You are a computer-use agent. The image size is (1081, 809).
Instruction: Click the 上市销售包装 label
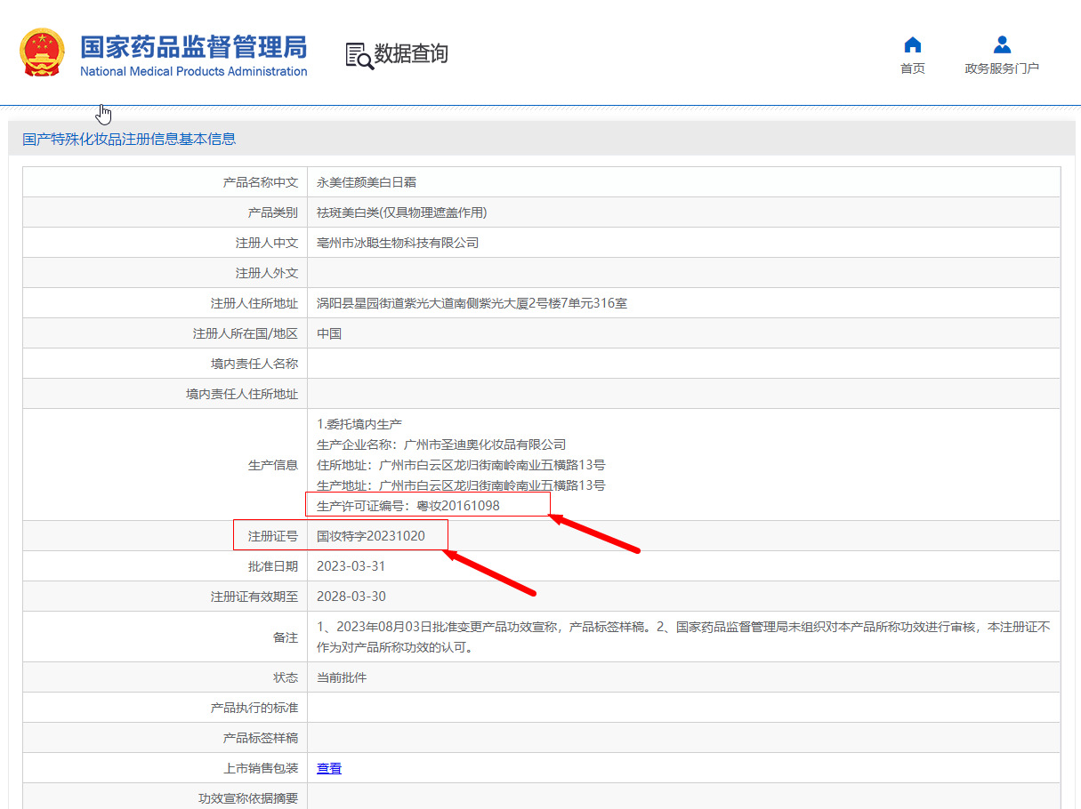260,768
